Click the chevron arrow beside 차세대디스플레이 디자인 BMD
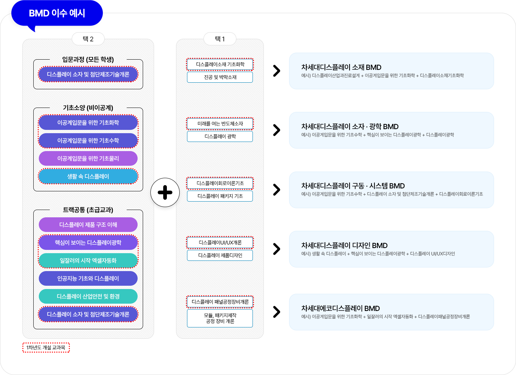The image size is (516, 375). coord(277,249)
